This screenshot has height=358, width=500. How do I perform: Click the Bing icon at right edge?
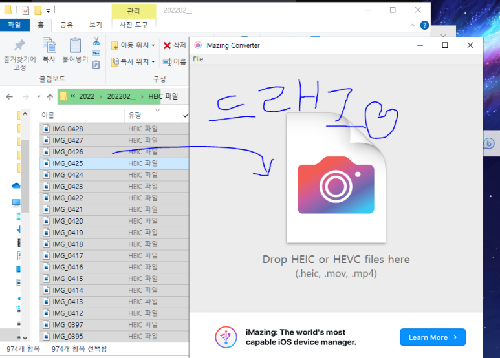point(489,143)
